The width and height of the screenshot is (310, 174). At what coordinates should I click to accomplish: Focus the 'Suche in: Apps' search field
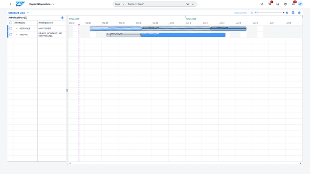coord(156,4)
